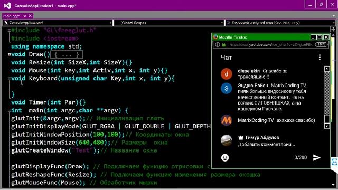
Task: Click the Firefox logo icon in chat window
Action: (215, 37)
